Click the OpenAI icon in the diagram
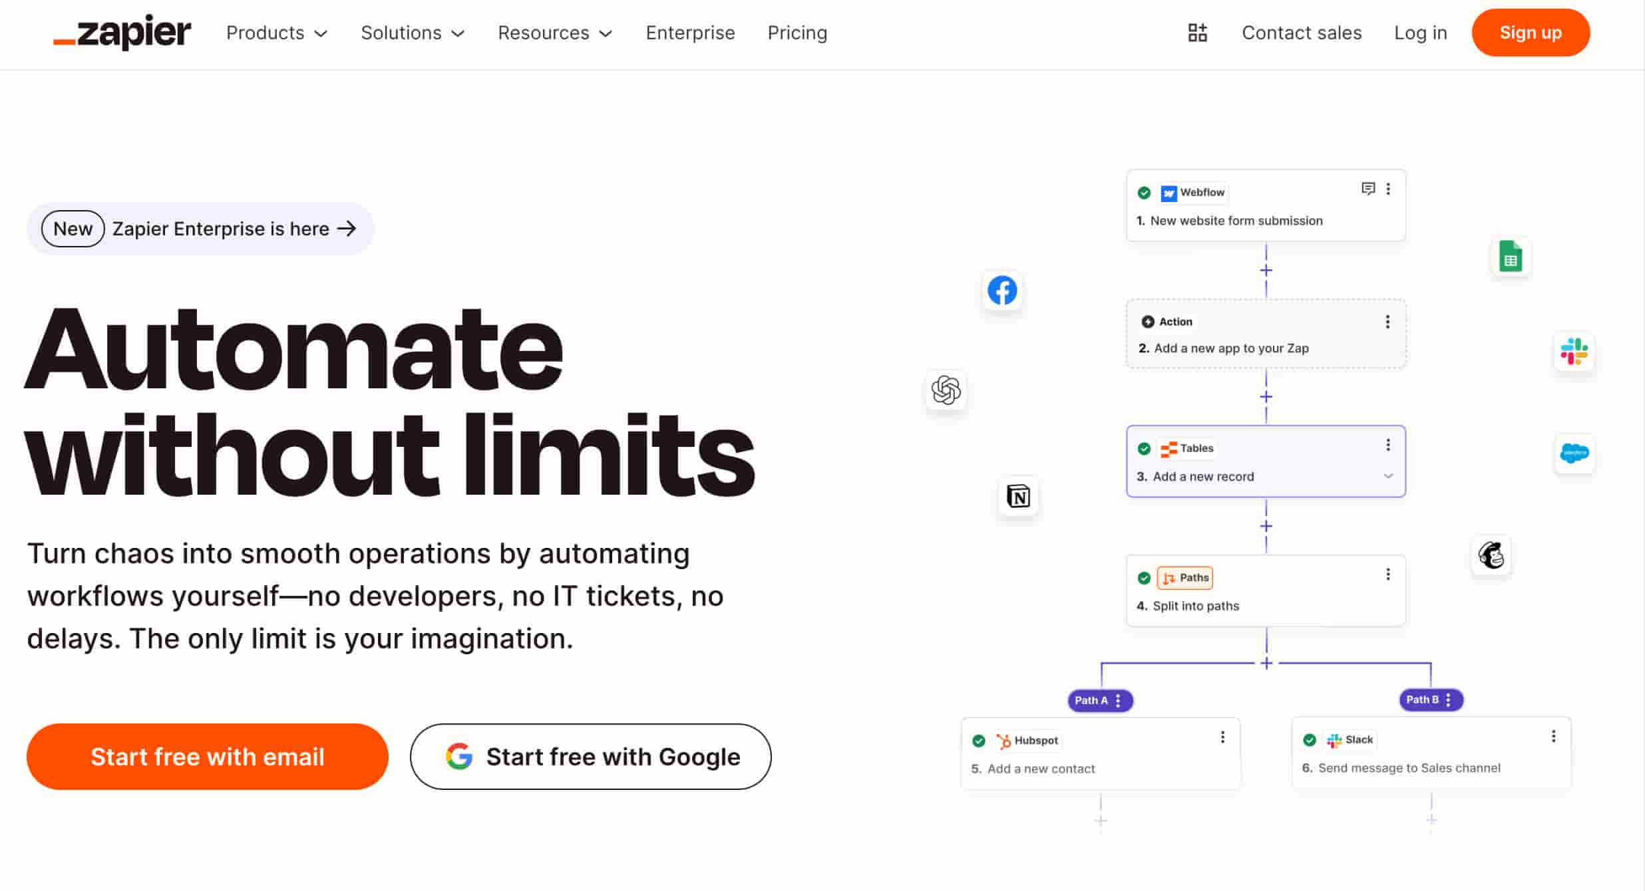Viewport: 1645px width, 891px height. pos(946,392)
